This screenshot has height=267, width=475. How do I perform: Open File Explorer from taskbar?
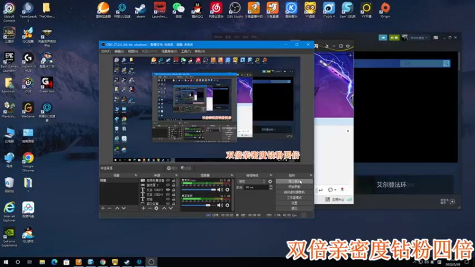pyautogui.click(x=42, y=262)
